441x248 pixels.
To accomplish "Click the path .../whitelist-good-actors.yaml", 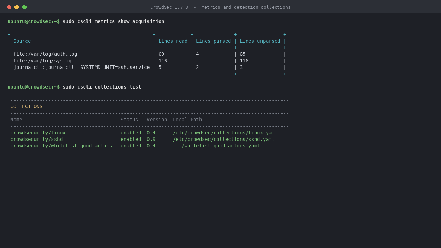I will [216, 146].
